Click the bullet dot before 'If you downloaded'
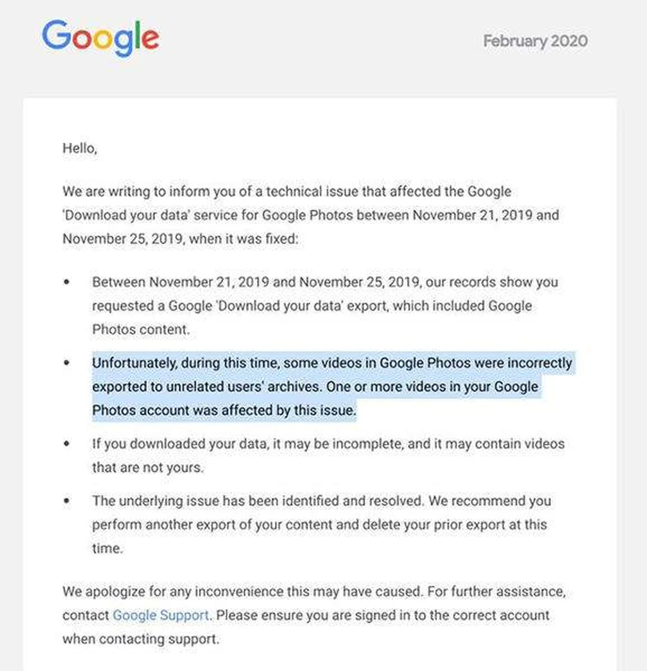The height and width of the screenshot is (671, 647). (x=66, y=444)
